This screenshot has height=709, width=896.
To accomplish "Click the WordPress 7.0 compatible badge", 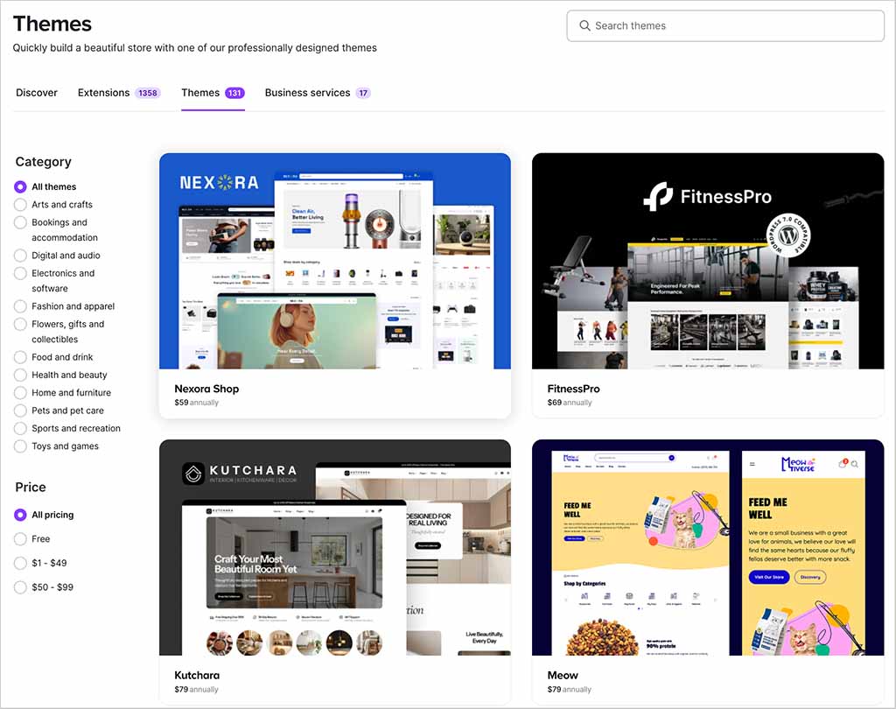I will [x=788, y=235].
